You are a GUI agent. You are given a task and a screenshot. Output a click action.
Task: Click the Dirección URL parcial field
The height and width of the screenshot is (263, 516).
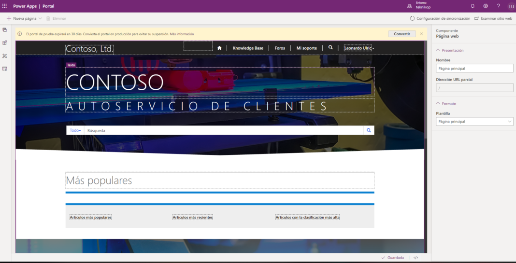[x=474, y=88]
